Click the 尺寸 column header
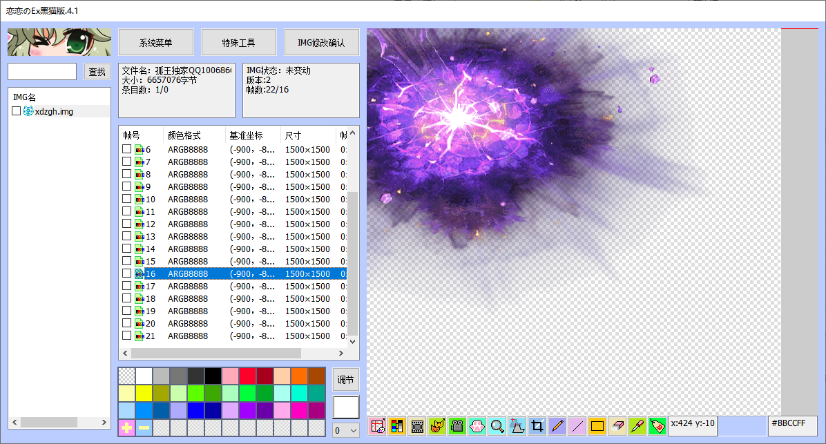The image size is (826, 444). click(x=294, y=135)
